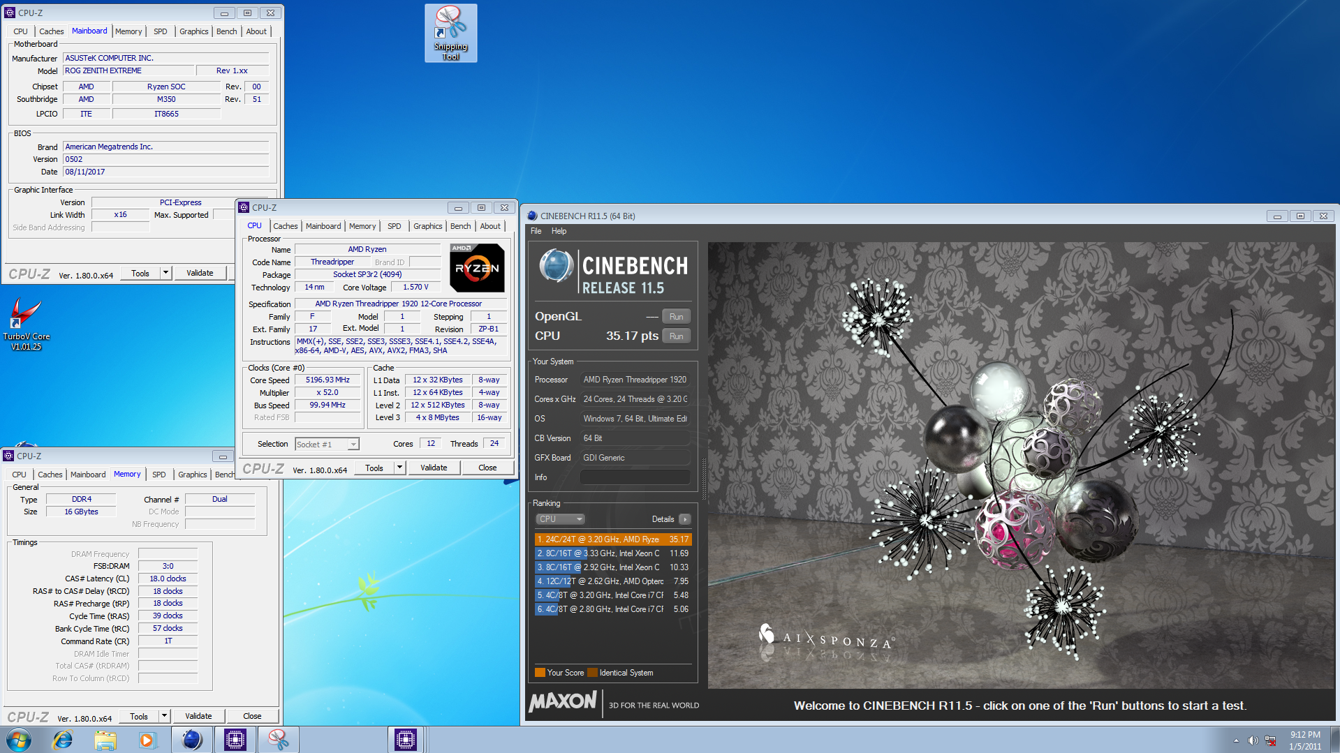Show hidden system tray icons
This screenshot has height=753, width=1340.
[x=1236, y=740]
